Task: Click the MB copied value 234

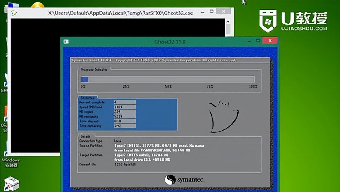Action: click(125, 112)
